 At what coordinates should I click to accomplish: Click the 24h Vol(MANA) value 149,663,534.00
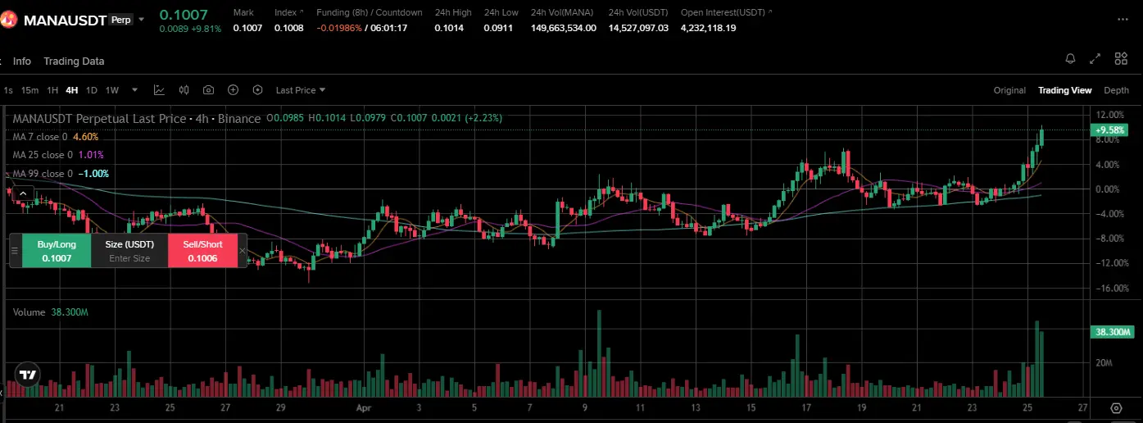(564, 28)
